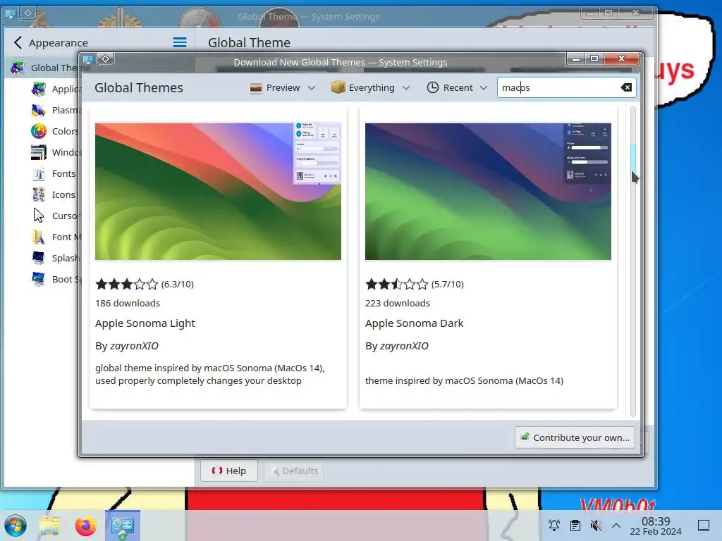The image size is (722, 541).
Task: Open the Colors sidebar icon
Action: (x=39, y=131)
